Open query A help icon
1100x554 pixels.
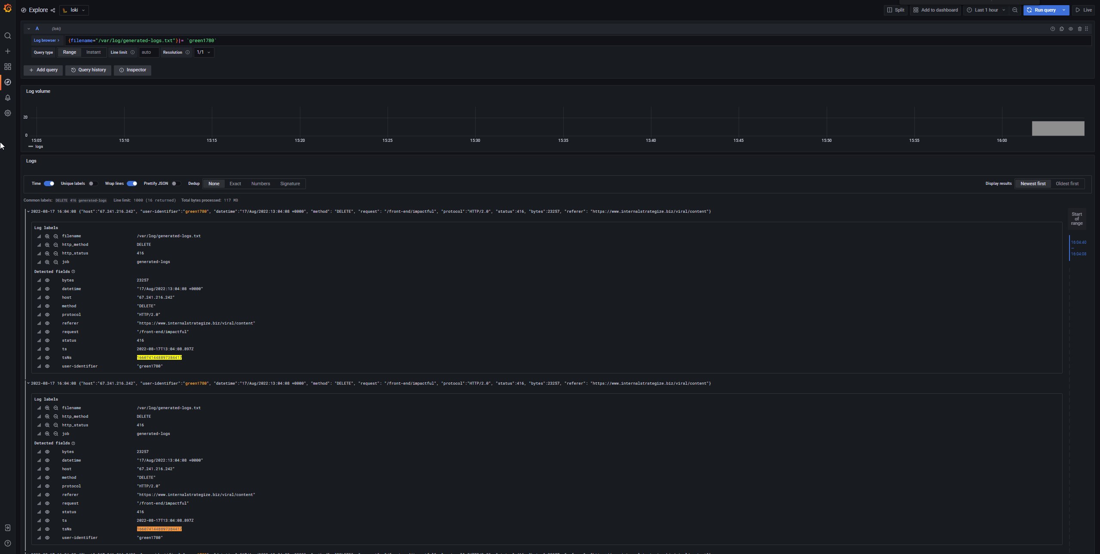point(1052,29)
